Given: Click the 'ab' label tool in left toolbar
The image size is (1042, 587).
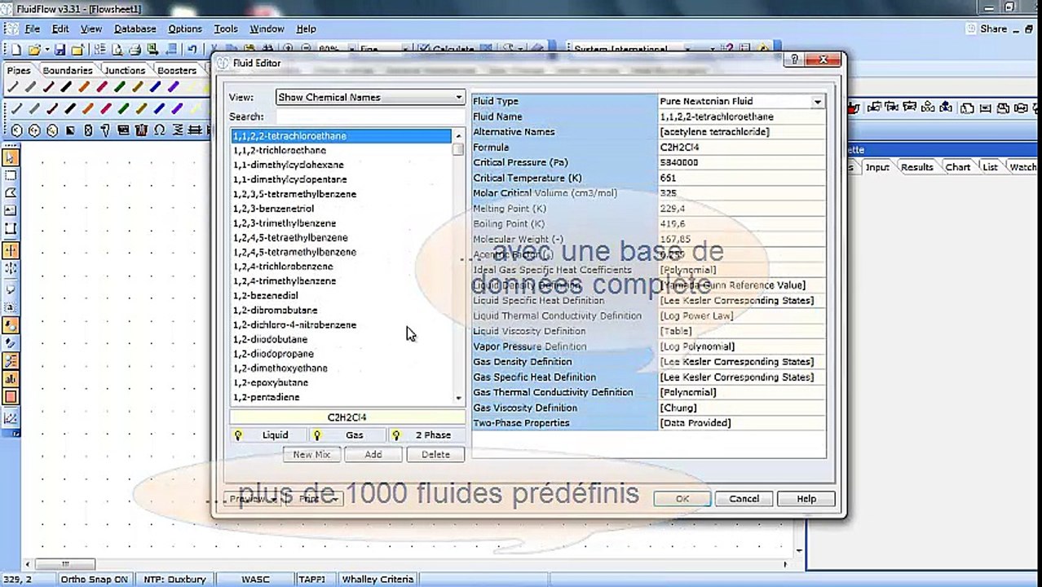Looking at the screenshot, I should point(11,379).
